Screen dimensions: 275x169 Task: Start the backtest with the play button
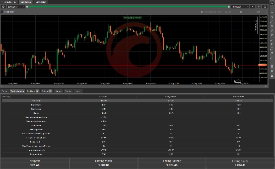coord(253,7)
